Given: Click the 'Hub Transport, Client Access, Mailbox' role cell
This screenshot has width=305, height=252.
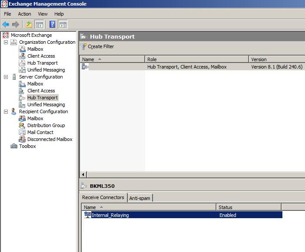Looking at the screenshot, I should (187, 67).
